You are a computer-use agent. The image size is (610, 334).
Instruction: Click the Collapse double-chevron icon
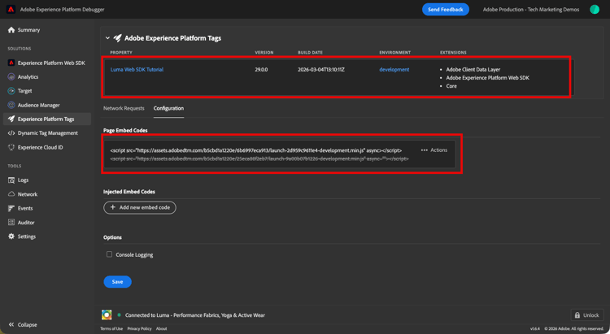11,324
